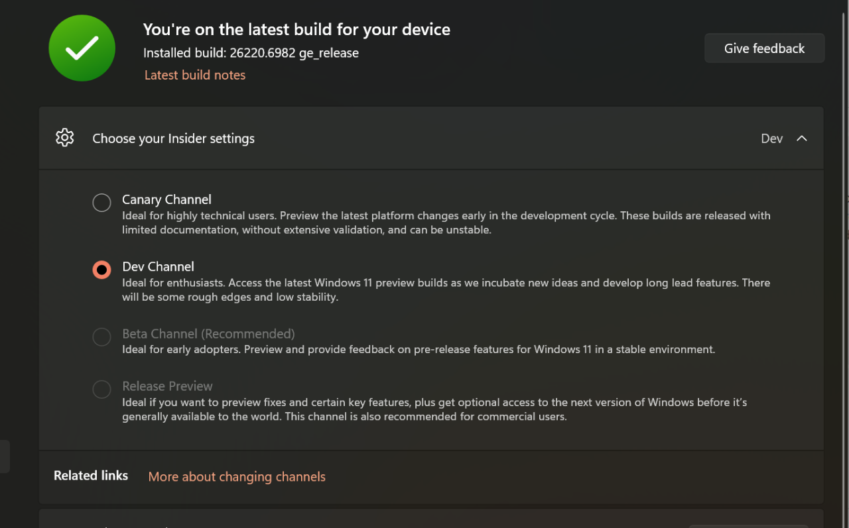Click the Beta Channel radio button

101,337
